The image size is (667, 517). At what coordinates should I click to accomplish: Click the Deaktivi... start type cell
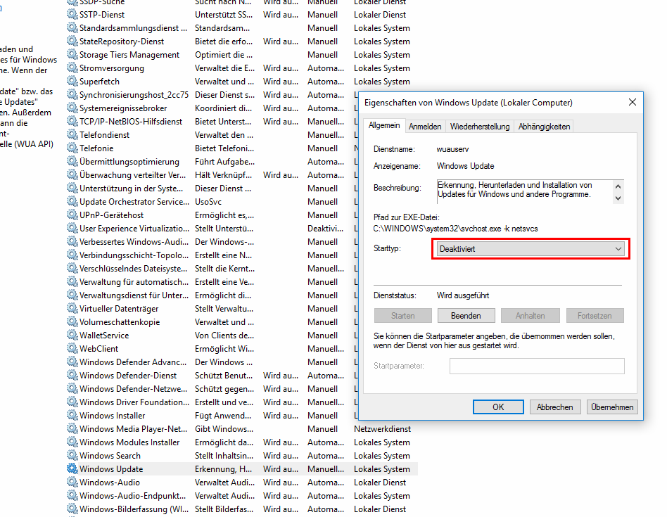(x=326, y=229)
